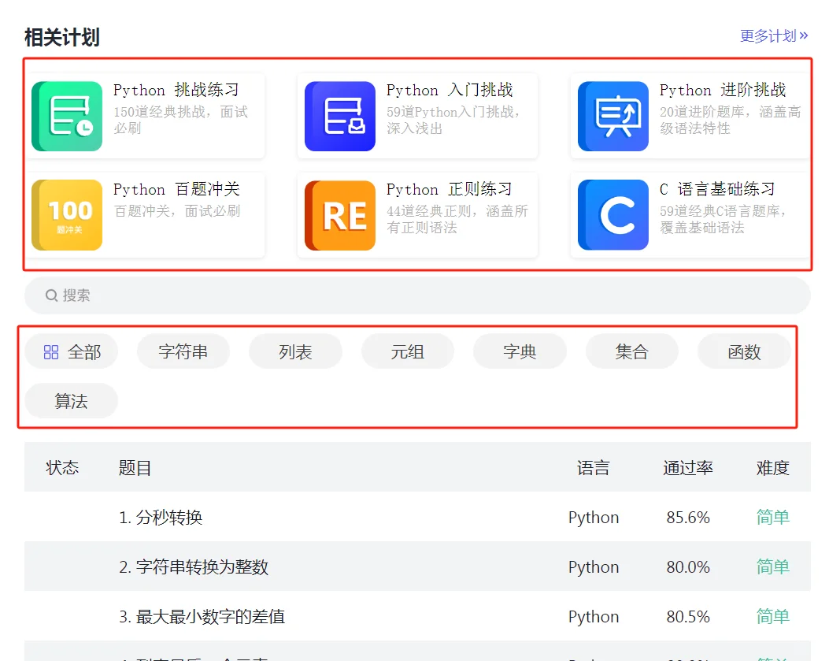
Task: Open the RE 正则练习 icon
Action: [339, 214]
